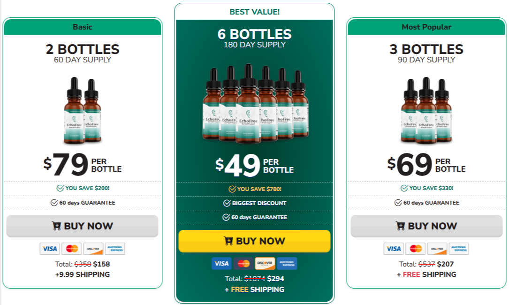Click the Visa icon under Basic package

tap(50, 249)
